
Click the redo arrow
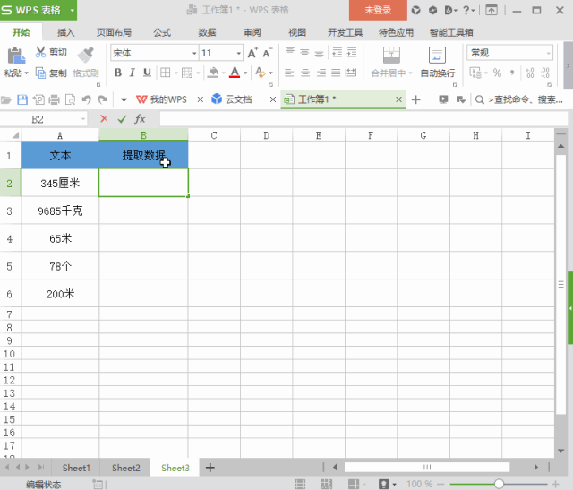click(x=103, y=99)
